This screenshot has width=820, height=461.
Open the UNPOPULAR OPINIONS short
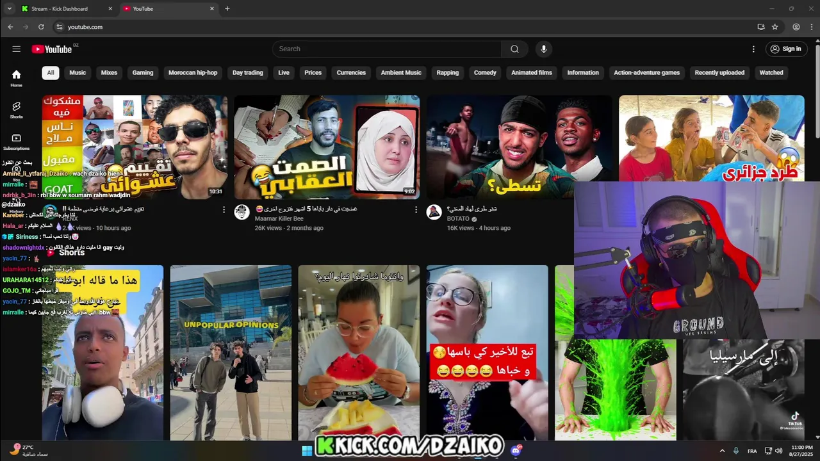231,353
